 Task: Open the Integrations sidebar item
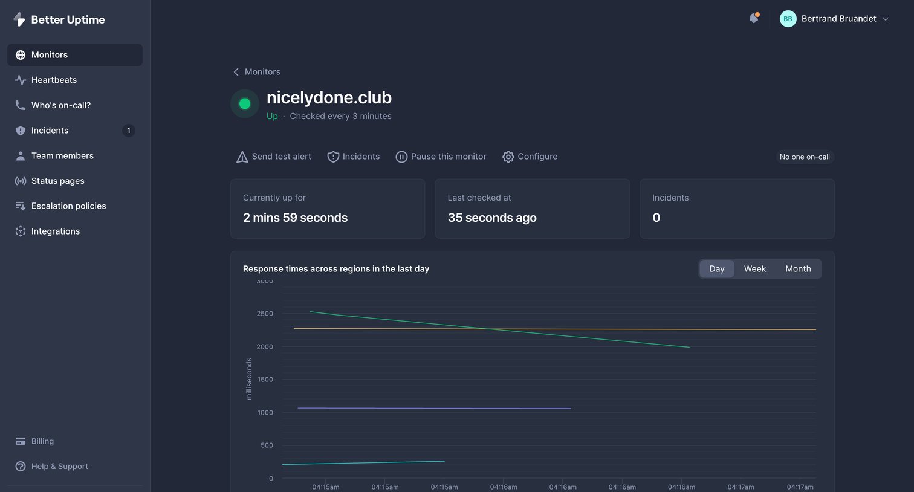coord(75,231)
